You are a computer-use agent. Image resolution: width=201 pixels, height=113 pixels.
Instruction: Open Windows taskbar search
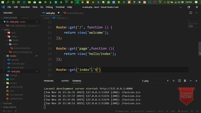click(8, 2)
